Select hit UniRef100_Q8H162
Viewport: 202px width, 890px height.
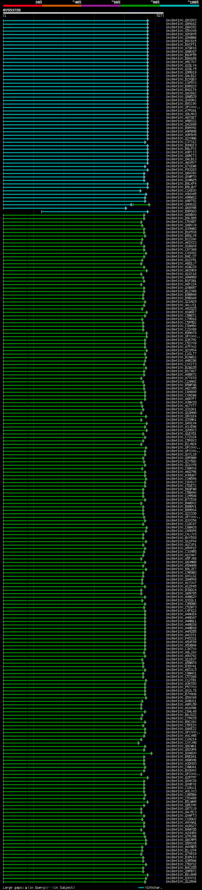pos(181,24)
